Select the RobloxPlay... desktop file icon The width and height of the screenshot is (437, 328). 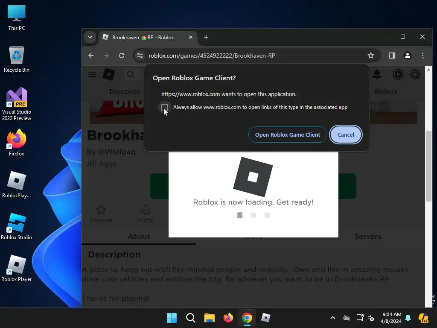point(17,184)
